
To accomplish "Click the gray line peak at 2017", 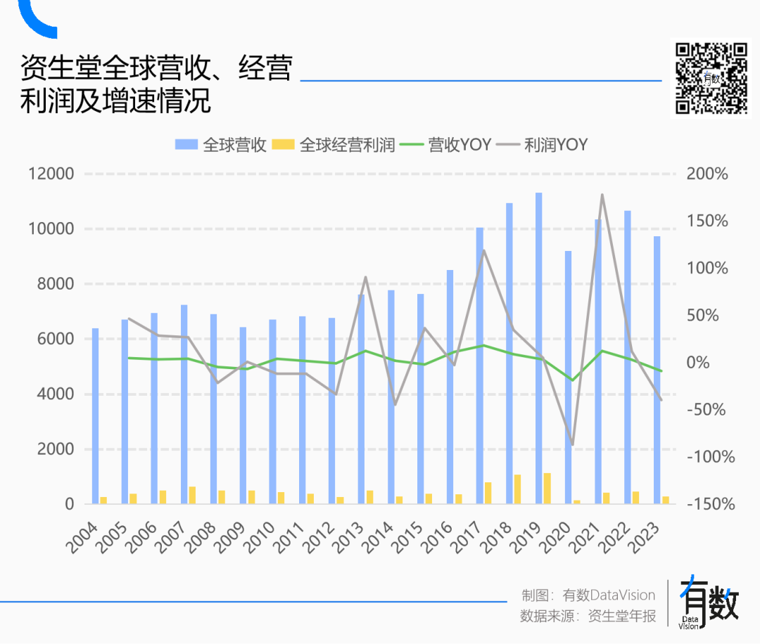I will pos(483,251).
